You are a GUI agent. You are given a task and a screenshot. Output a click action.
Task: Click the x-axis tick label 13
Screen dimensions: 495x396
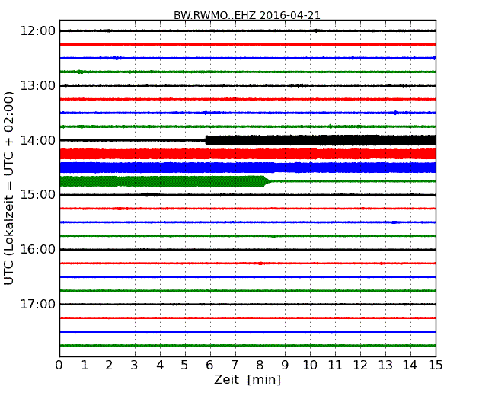point(385,366)
